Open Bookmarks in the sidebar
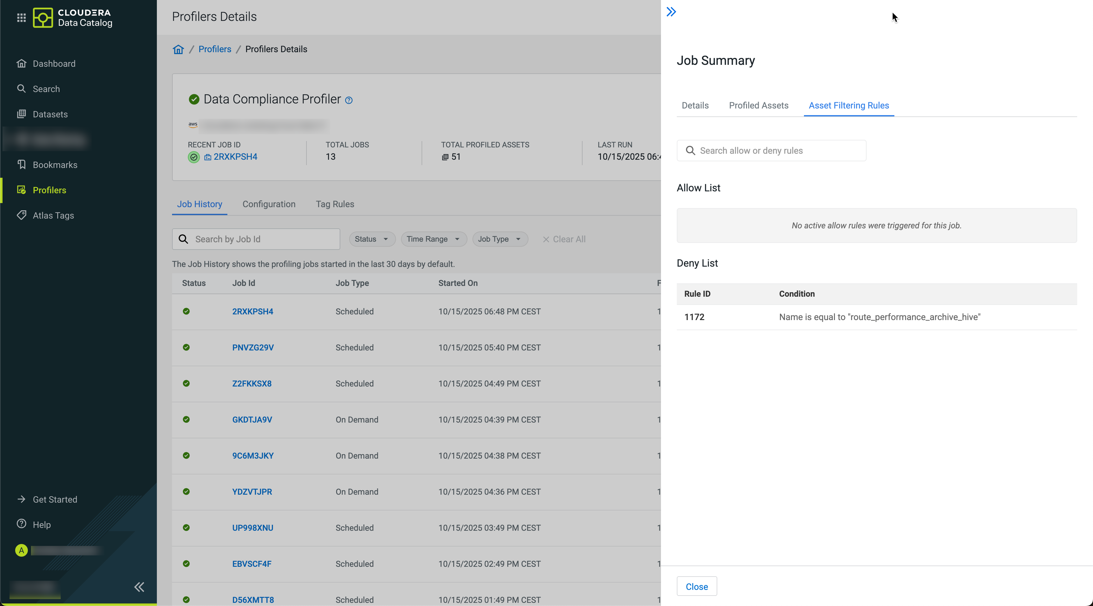Viewport: 1093px width, 606px height. [55, 165]
